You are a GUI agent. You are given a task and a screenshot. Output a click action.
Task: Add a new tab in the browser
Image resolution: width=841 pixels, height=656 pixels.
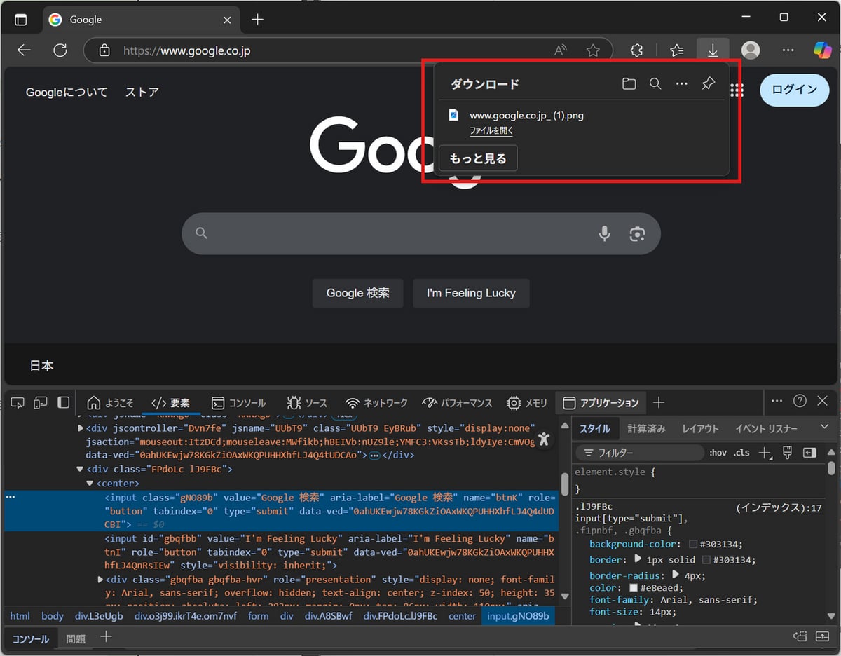[x=257, y=20]
